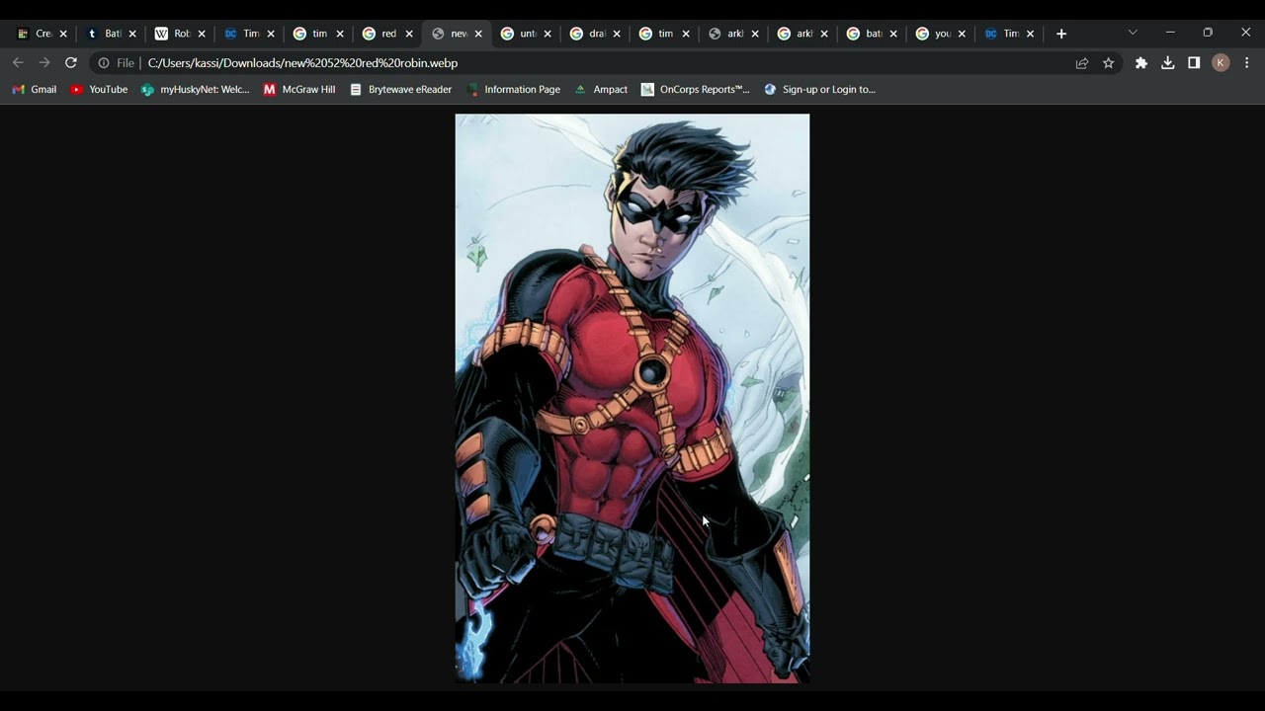Close the Google you tab
The height and width of the screenshot is (711, 1265).
click(x=962, y=34)
